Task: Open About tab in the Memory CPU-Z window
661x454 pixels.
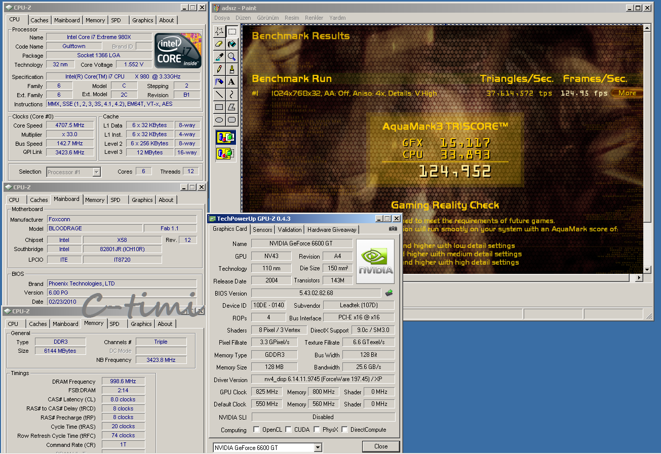Action: click(x=165, y=324)
